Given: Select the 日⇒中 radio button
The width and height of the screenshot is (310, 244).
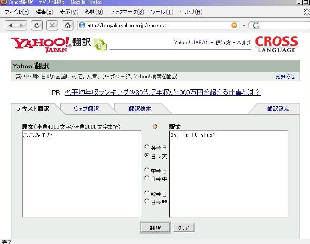Looking at the screenshot, I should pos(147,178).
